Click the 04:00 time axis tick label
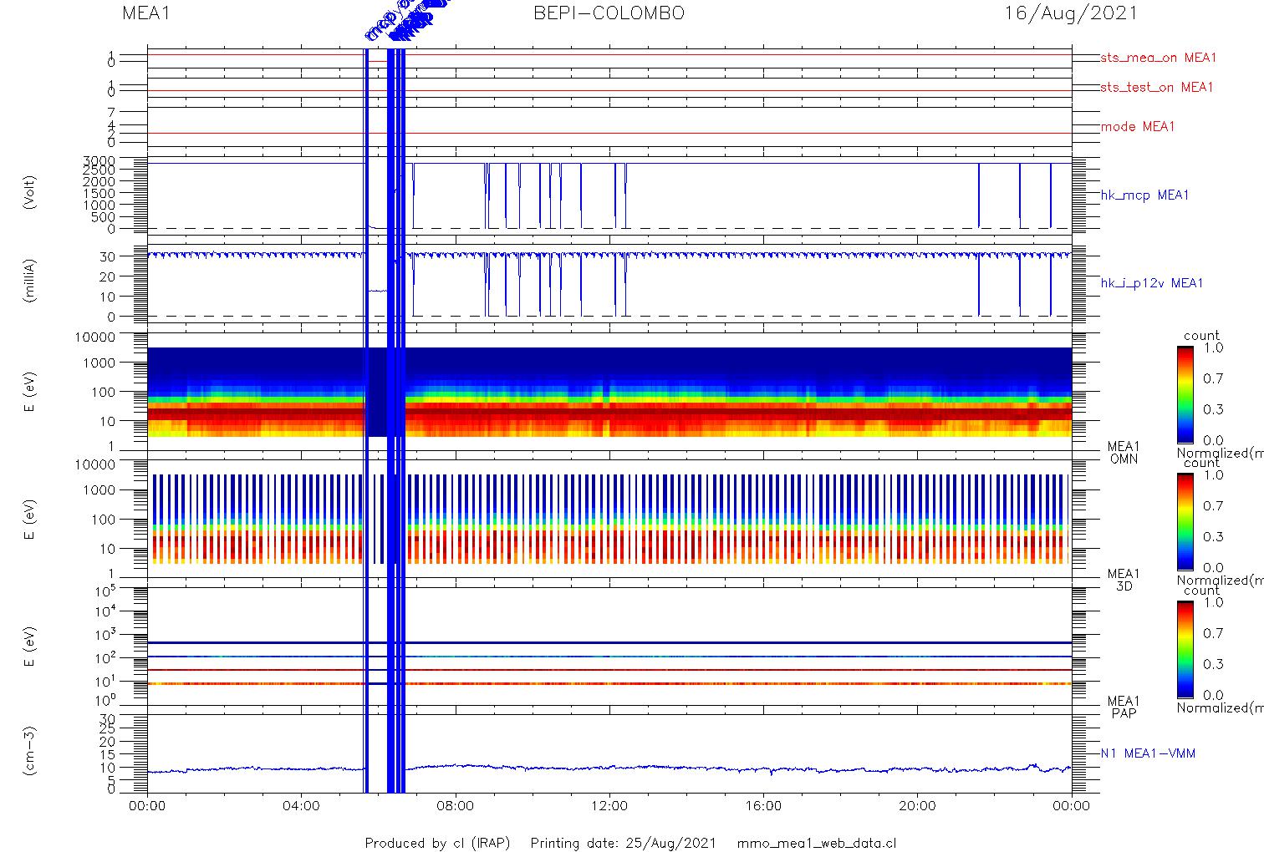Screen dimensions: 1264x852 click(301, 806)
